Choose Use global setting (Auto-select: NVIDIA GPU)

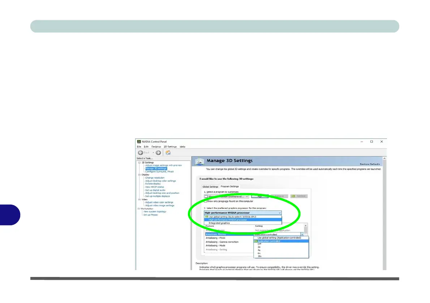pos(243,217)
